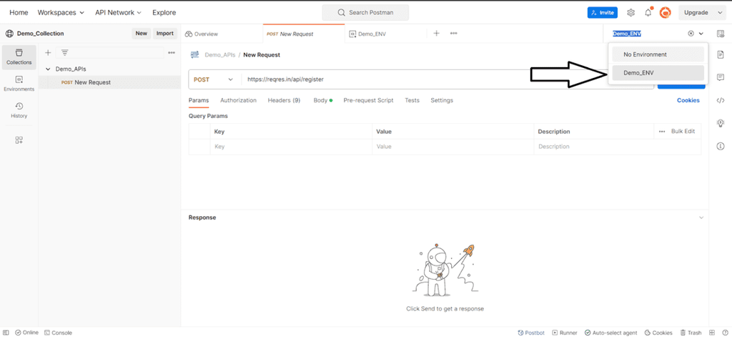Screen dimensions: 732x337
Task: Click the Upgrade button
Action: (x=696, y=13)
